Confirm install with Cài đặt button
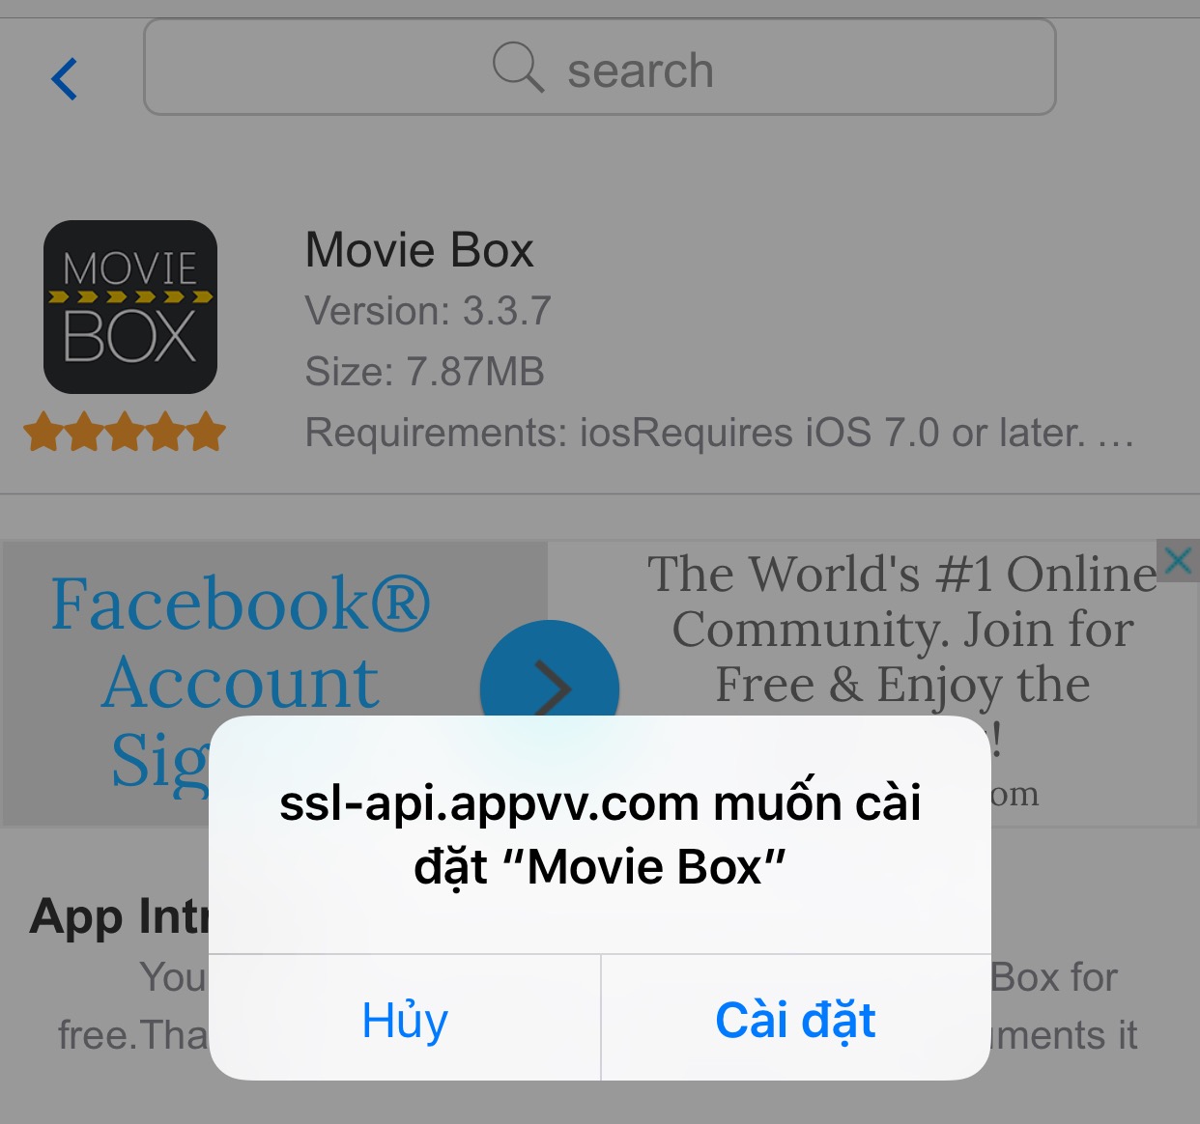The width and height of the screenshot is (1200, 1124). point(796,1019)
